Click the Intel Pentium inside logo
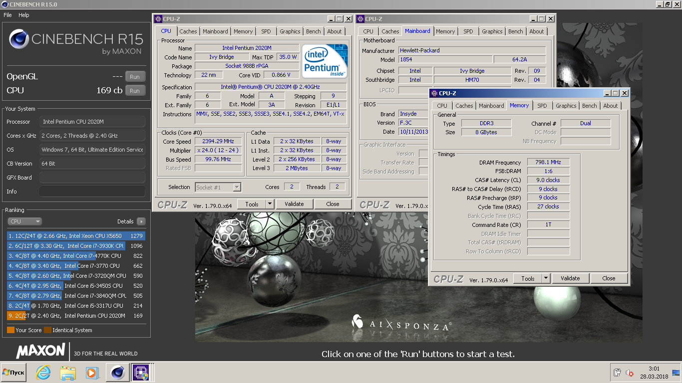 click(325, 61)
